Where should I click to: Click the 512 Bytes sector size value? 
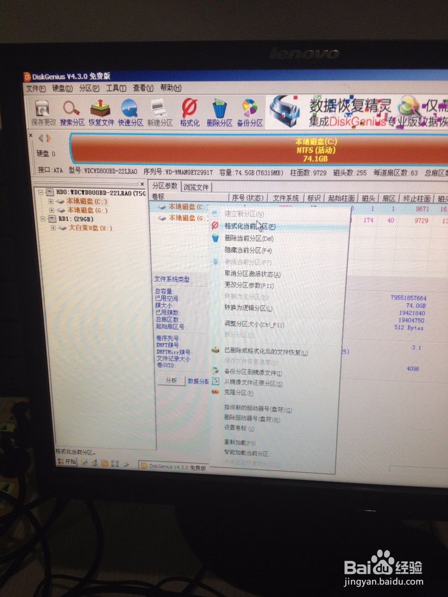pyautogui.click(x=409, y=328)
